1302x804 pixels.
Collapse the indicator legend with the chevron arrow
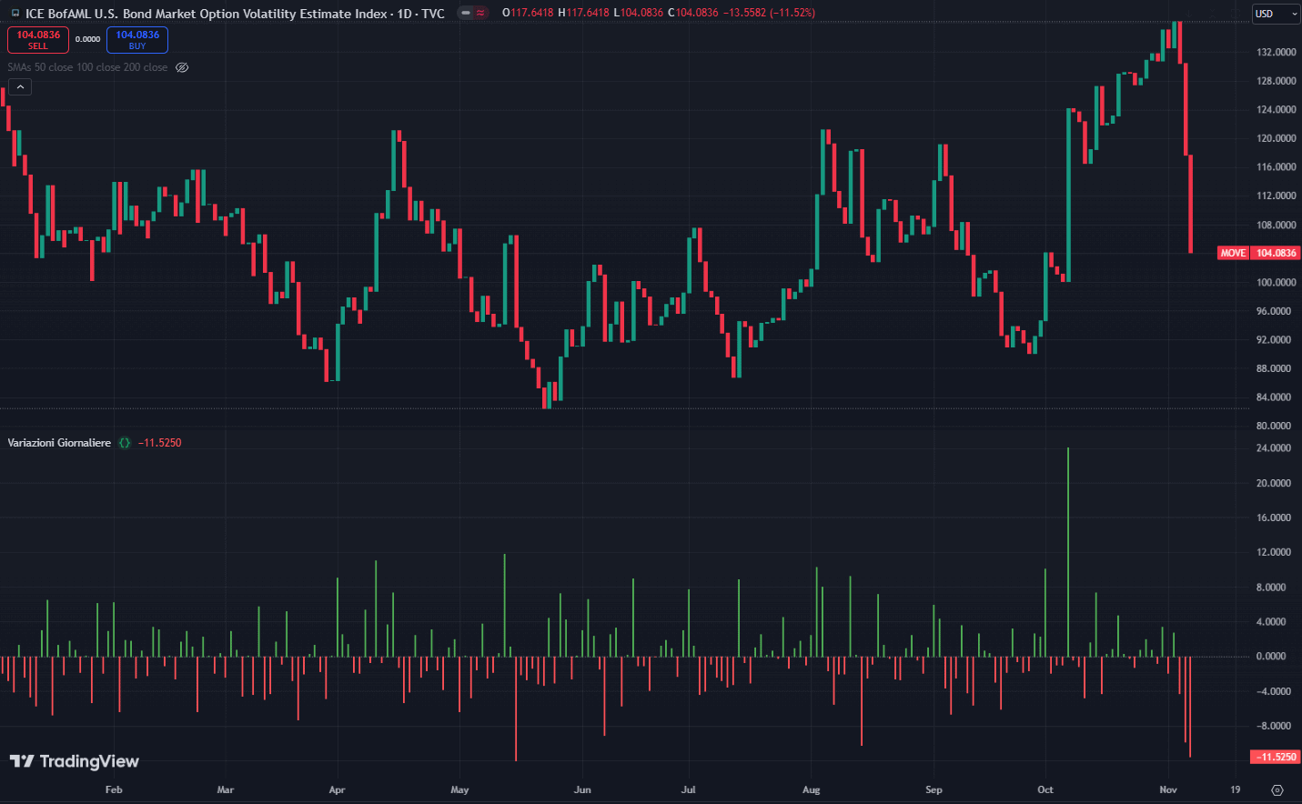pos(20,87)
